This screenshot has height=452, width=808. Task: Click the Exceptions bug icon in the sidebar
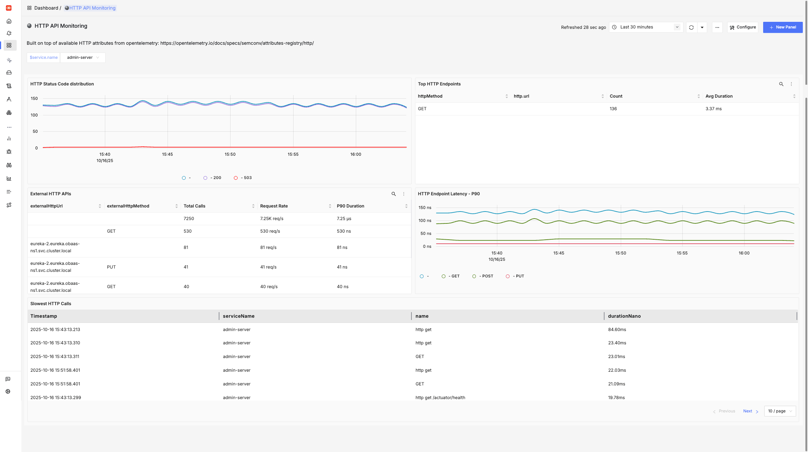pos(9,152)
